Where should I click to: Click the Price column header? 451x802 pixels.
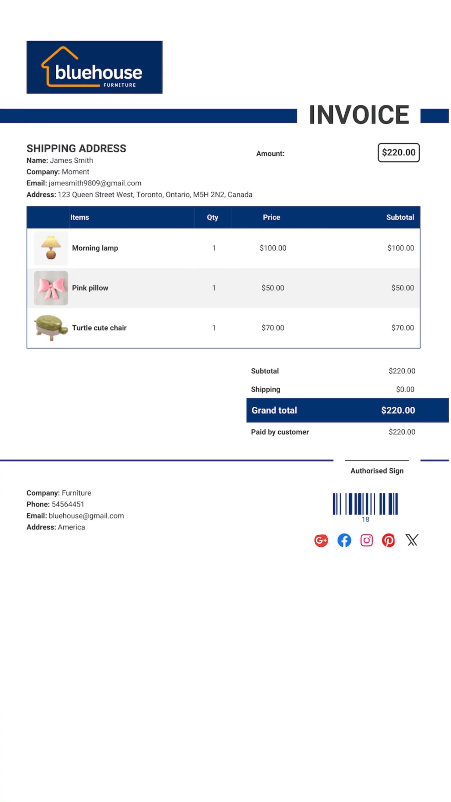[x=271, y=217]
